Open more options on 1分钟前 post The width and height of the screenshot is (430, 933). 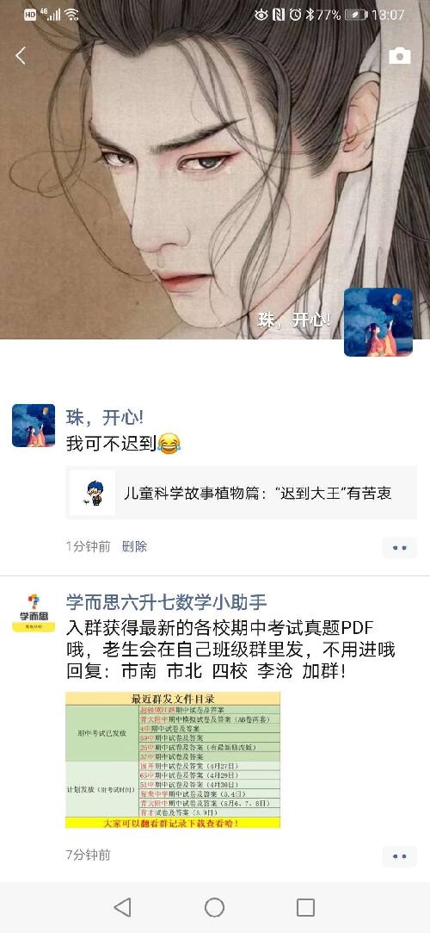400,547
